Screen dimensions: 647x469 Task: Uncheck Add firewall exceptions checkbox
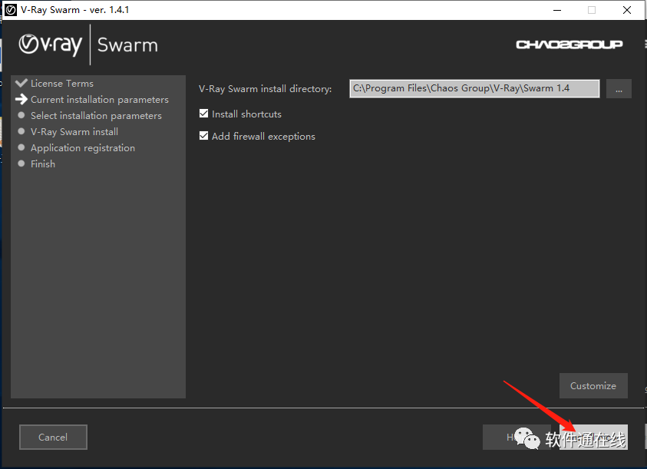tap(204, 136)
